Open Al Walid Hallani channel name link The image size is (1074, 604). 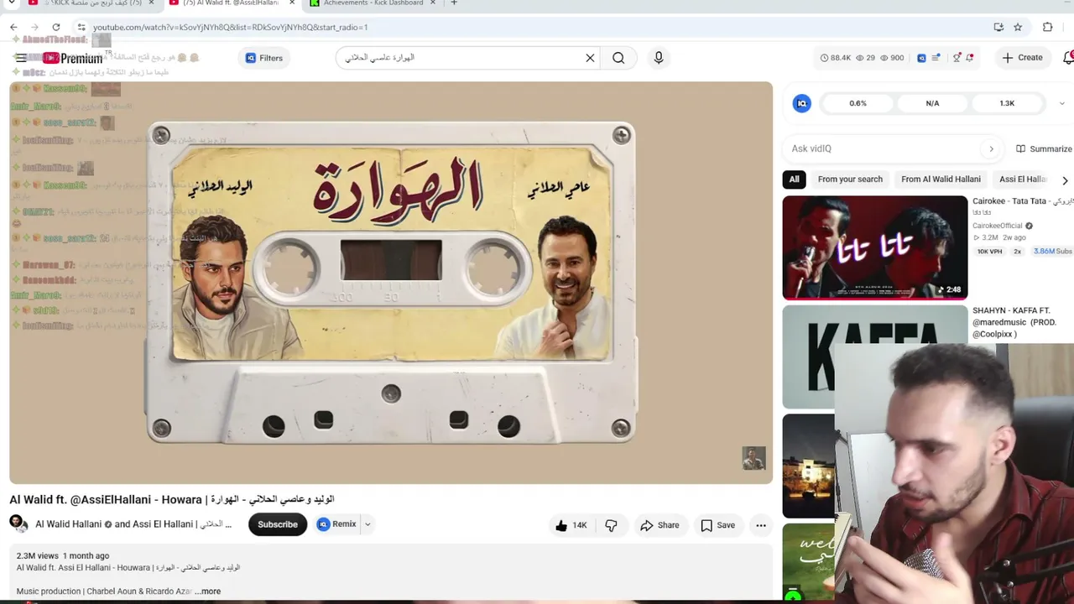68,524
